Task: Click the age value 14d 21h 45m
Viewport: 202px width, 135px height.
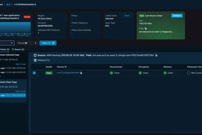Action: (145, 24)
